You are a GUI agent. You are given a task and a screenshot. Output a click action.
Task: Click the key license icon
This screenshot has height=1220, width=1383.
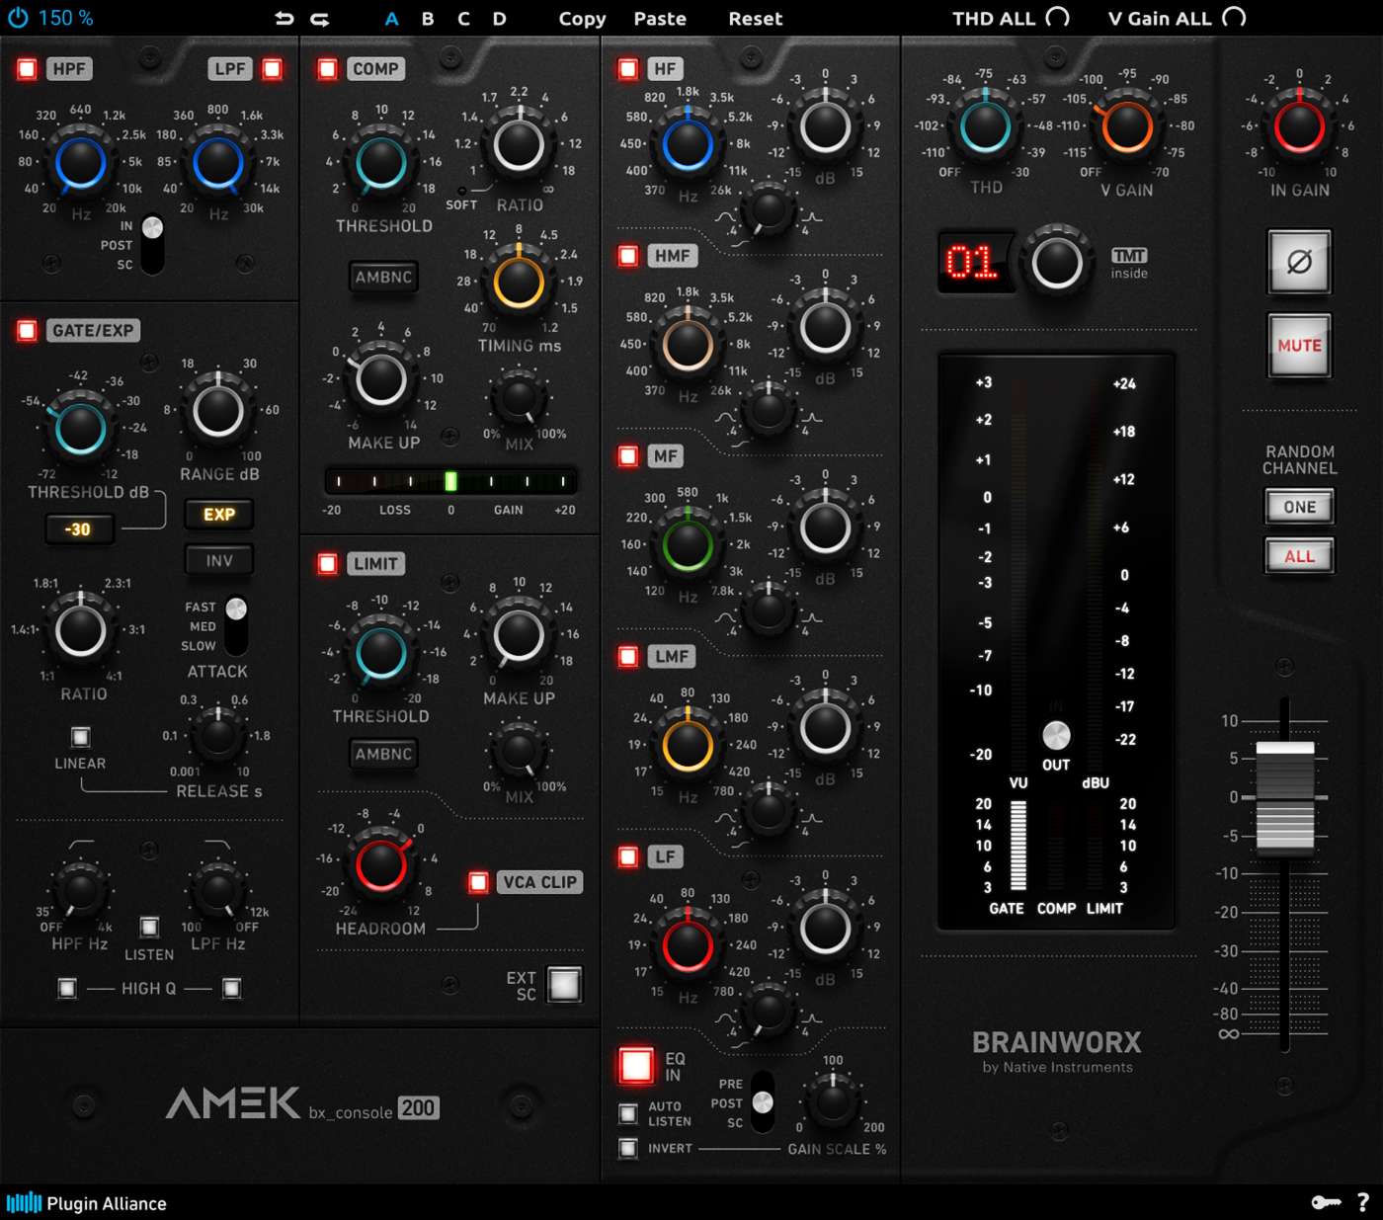pyautogui.click(x=1325, y=1202)
